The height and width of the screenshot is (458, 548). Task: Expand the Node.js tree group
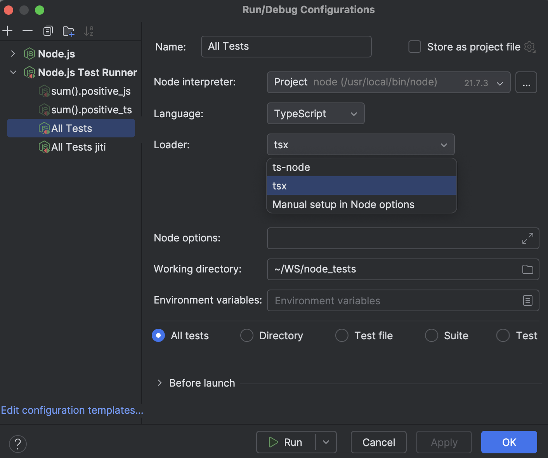[x=13, y=54]
